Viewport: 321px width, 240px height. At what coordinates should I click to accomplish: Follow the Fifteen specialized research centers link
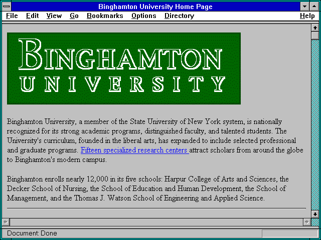tap(135, 150)
